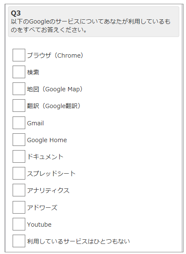
Task: Click the 検索 label text
Action: tap(33, 72)
